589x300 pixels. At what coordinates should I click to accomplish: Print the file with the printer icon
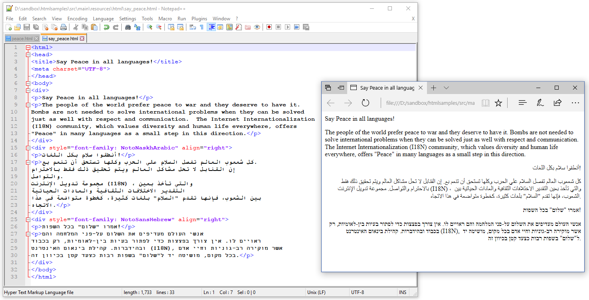click(x=63, y=27)
